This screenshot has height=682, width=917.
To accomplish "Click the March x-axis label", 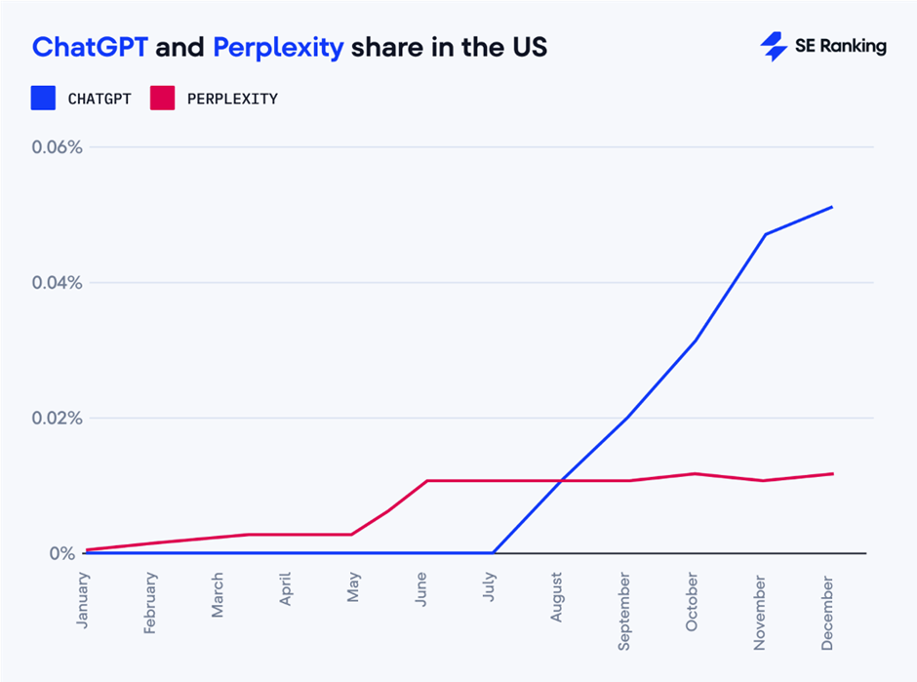I will tap(218, 593).
